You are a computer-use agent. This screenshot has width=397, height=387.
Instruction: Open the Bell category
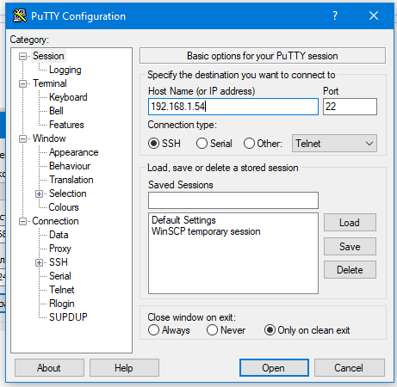[56, 111]
